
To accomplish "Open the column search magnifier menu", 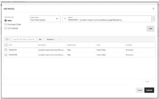I will (8, 39).
